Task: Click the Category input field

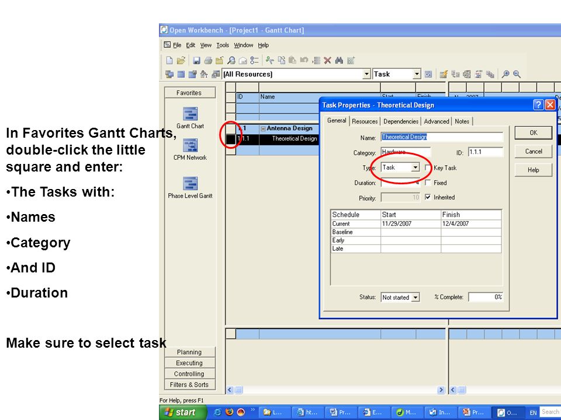Action: pyautogui.click(x=406, y=152)
